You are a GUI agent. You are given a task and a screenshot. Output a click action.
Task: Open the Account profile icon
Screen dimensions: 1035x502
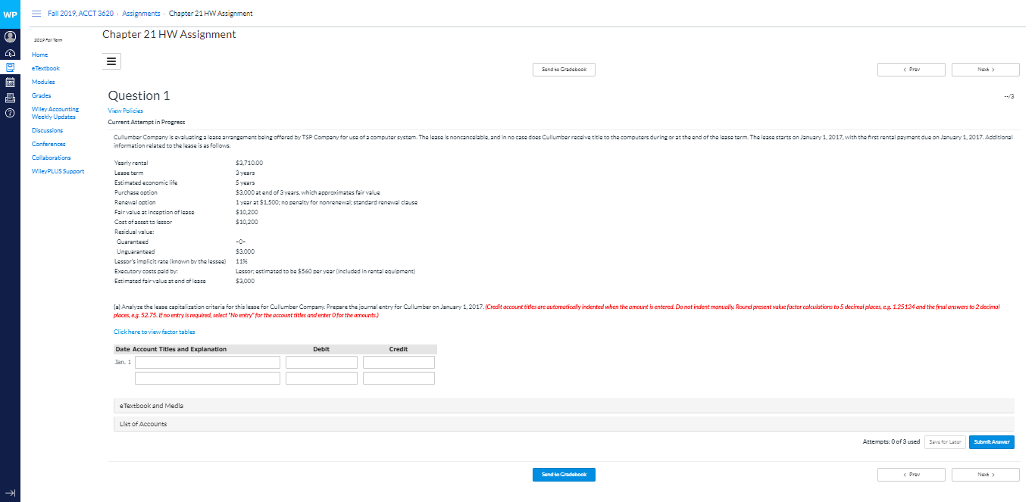coord(10,37)
